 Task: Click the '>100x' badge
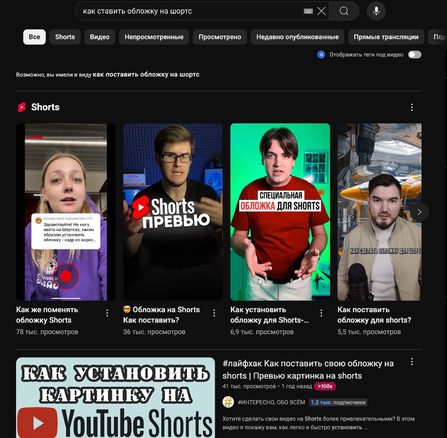click(x=325, y=386)
